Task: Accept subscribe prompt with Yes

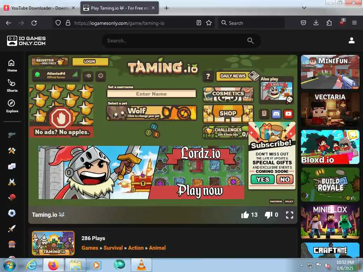Action: (263, 180)
